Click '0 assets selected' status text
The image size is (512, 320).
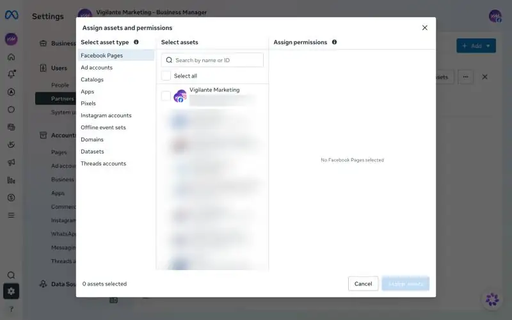pyautogui.click(x=104, y=284)
